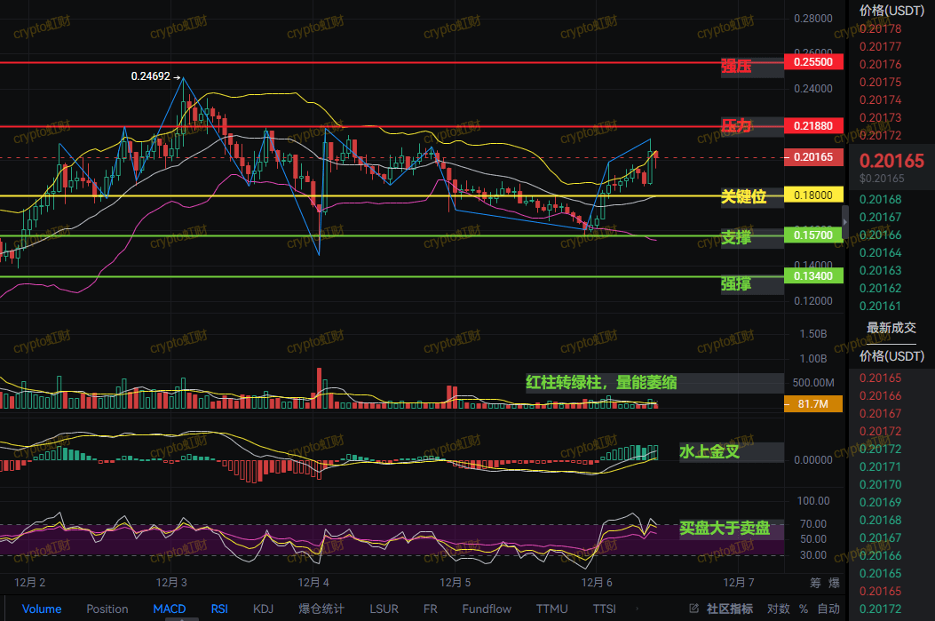Screen dimensions: 935x621
Task: Click the 0.20178 ask price in order book
Action: (880, 28)
